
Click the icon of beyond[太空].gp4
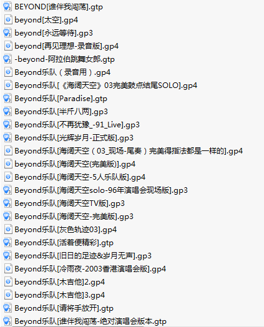8,20
